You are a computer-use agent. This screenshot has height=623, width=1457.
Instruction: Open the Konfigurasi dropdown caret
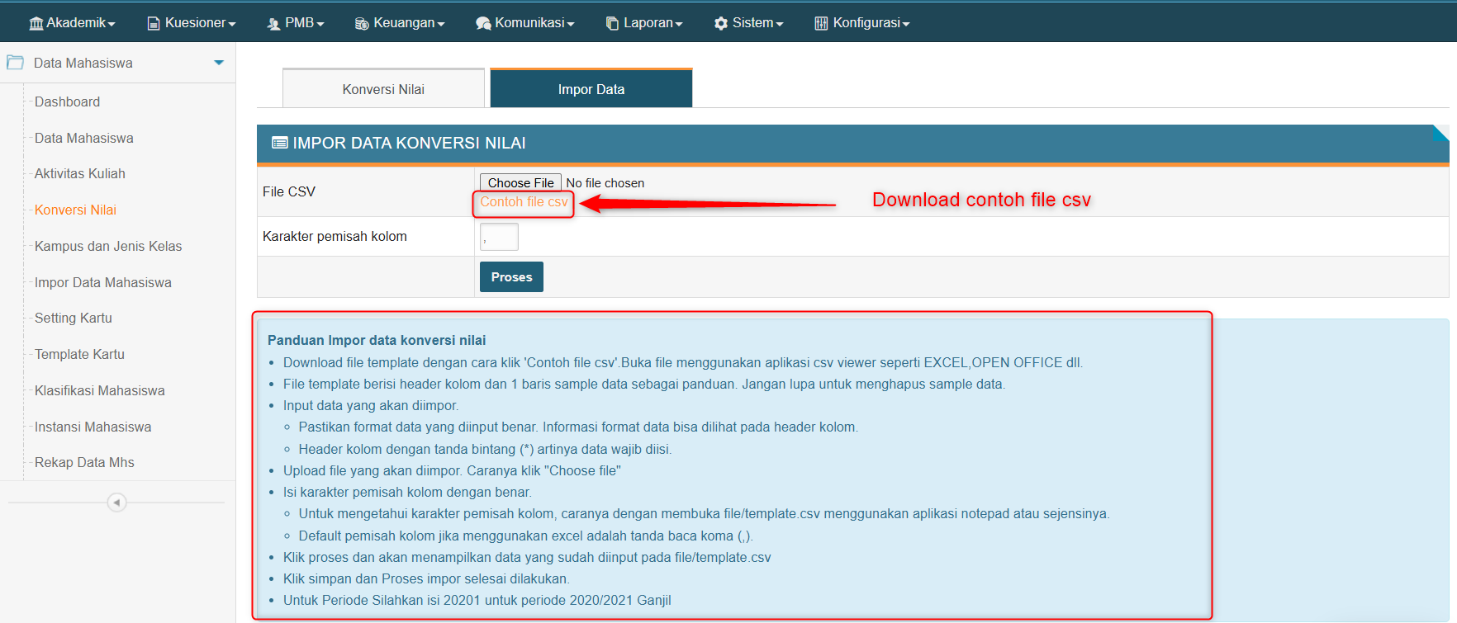pos(906,25)
